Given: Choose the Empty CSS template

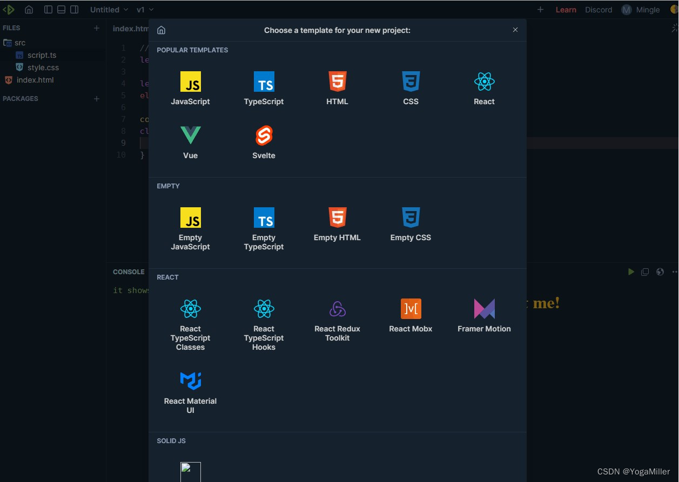Looking at the screenshot, I should pyautogui.click(x=411, y=225).
